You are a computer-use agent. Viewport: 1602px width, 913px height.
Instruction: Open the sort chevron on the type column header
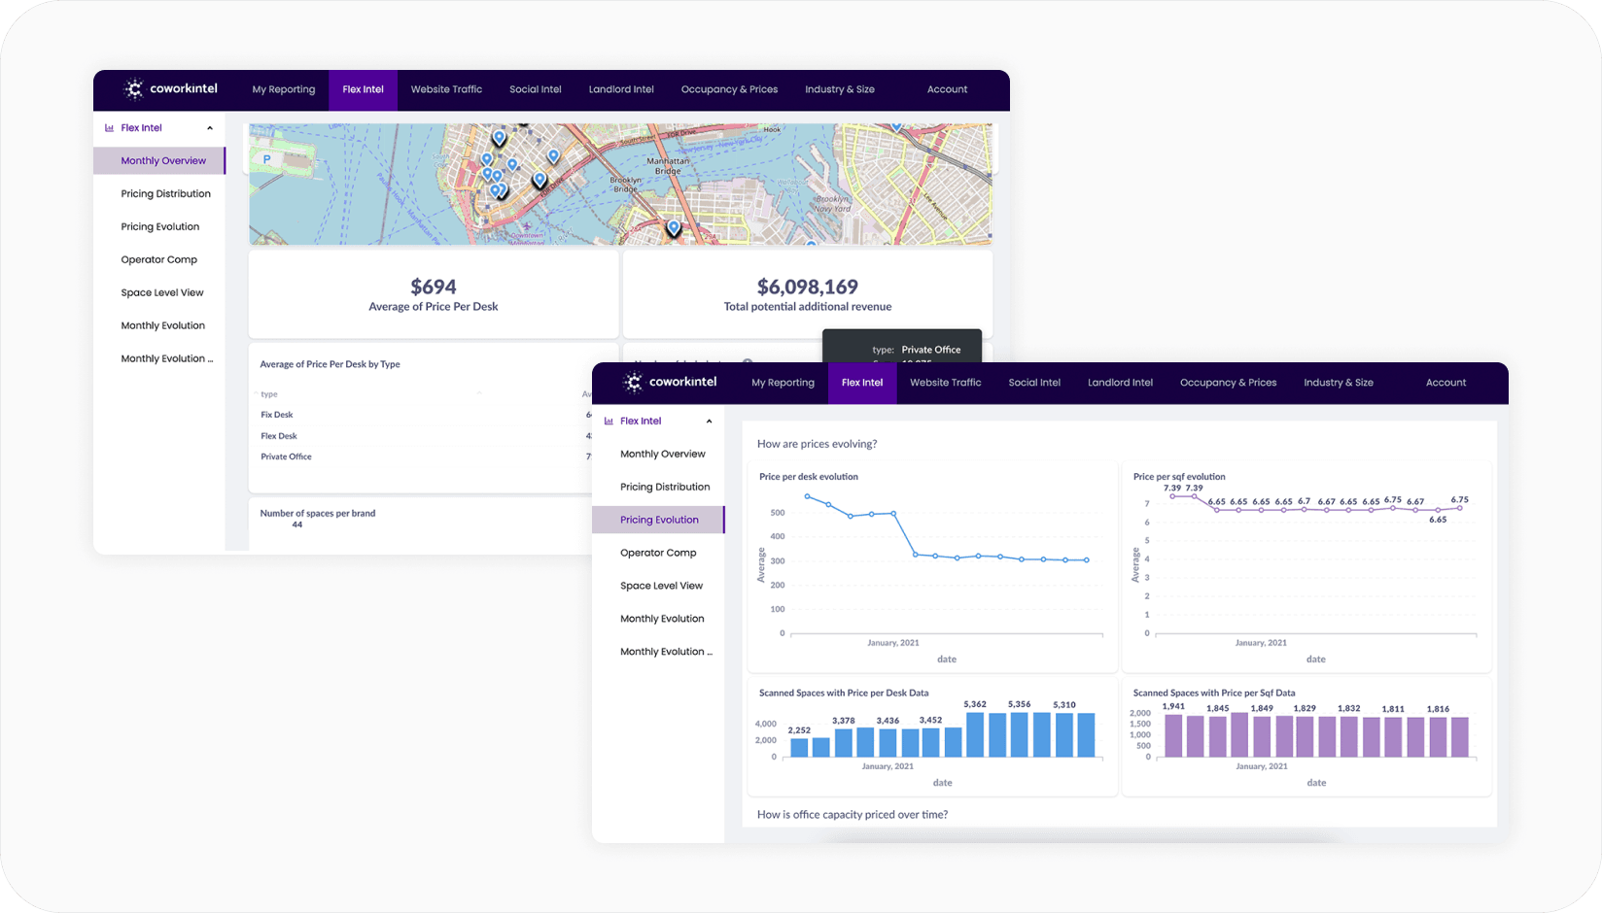(x=479, y=393)
